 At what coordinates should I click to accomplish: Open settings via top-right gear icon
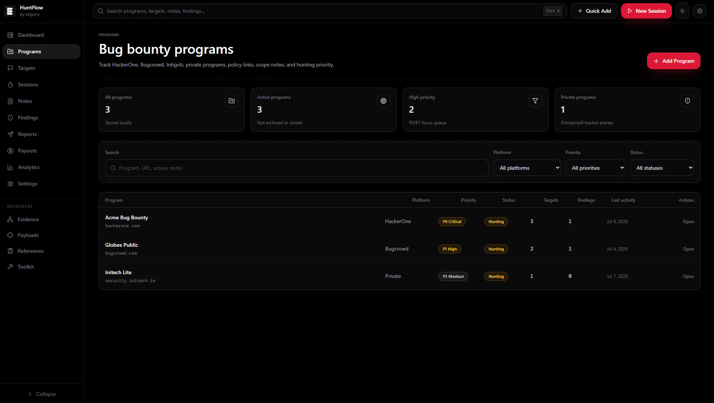pos(700,11)
